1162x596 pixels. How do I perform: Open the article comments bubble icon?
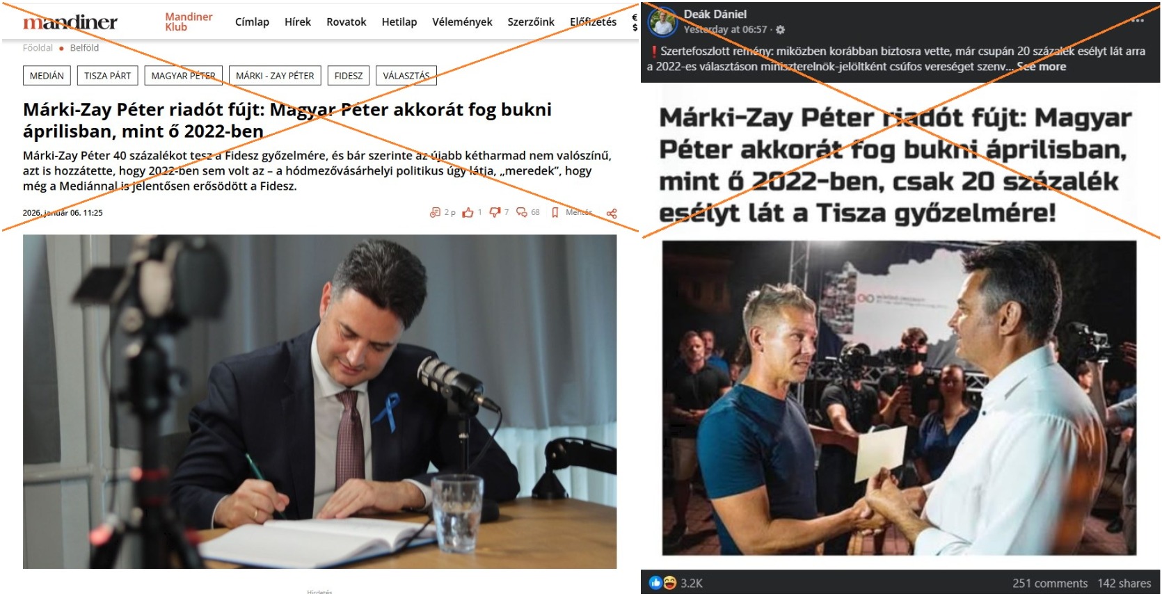pos(522,213)
